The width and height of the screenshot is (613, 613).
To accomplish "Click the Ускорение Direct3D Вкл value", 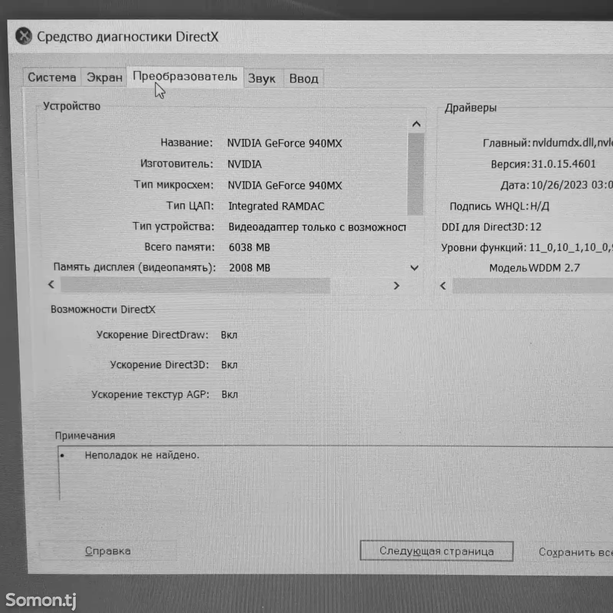I will tap(229, 365).
